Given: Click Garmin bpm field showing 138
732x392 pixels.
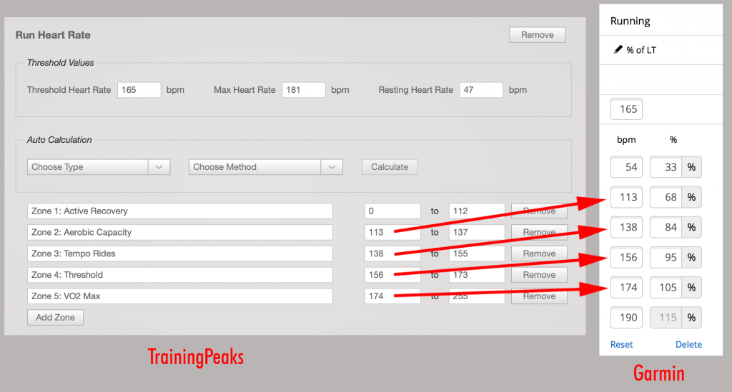Looking at the screenshot, I should point(626,228).
